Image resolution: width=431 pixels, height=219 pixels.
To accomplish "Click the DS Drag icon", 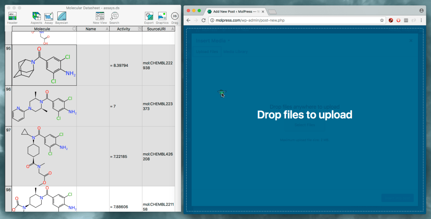I will click(174, 16).
